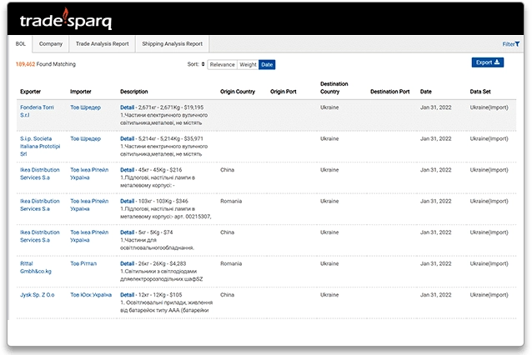Sort results by Relevance
The height and width of the screenshot is (355, 532).
(223, 64)
